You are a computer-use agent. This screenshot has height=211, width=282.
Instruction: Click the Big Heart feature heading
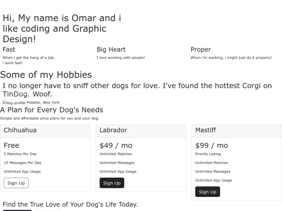pyautogui.click(x=111, y=49)
